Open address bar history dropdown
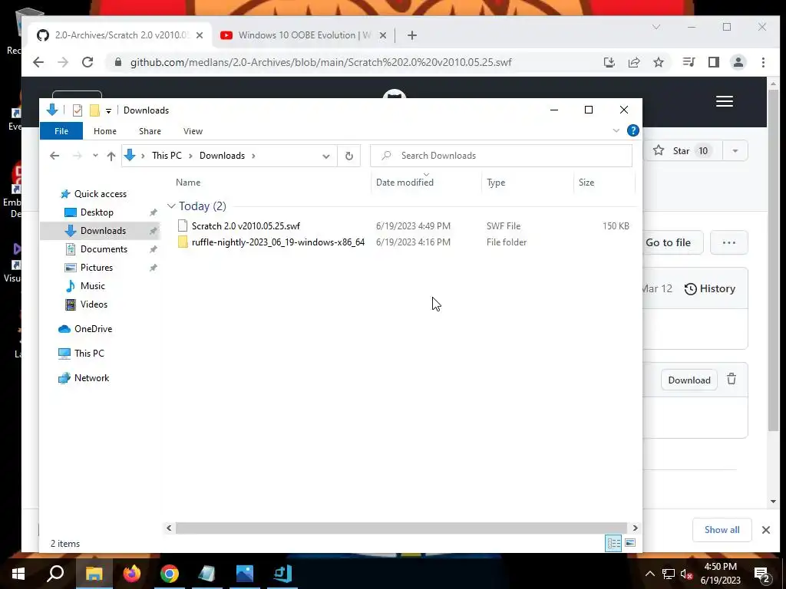This screenshot has width=786, height=589. pyautogui.click(x=325, y=156)
